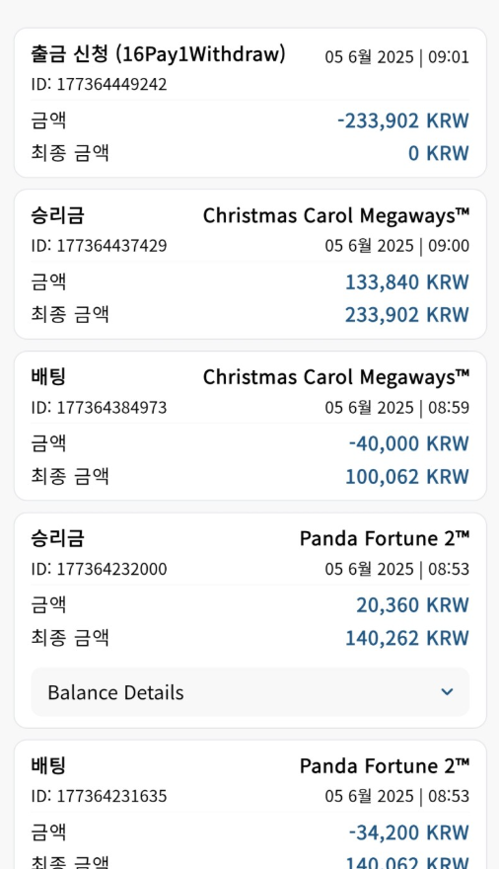Click transaction ID 177364231635

99,796
